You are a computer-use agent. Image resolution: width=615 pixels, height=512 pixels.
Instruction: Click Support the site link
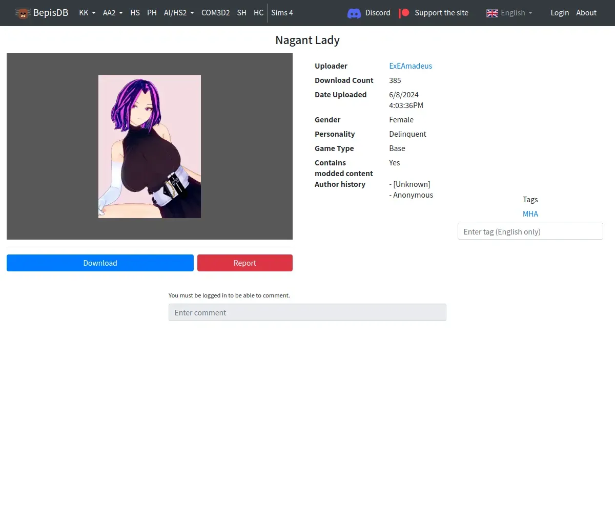(x=442, y=13)
